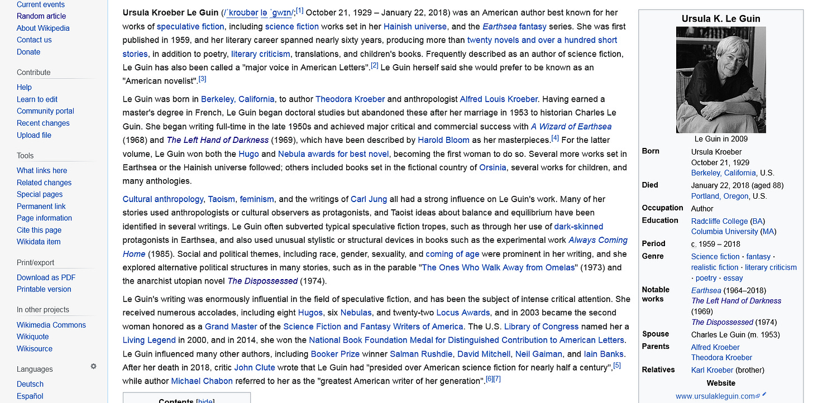
Task: Open Karl Kroeber relative link
Action: tap(712, 370)
